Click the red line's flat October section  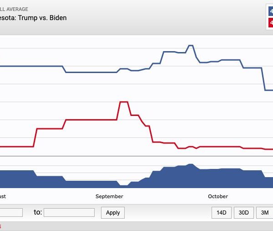coord(218,147)
